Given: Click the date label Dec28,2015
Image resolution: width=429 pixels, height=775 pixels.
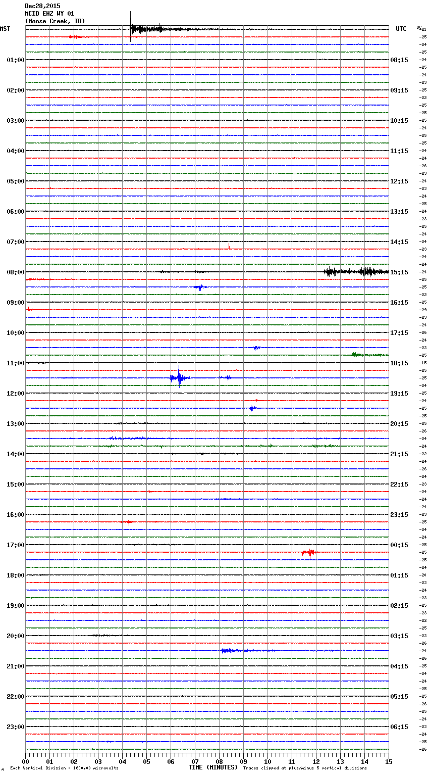Looking at the screenshot, I should [42, 6].
